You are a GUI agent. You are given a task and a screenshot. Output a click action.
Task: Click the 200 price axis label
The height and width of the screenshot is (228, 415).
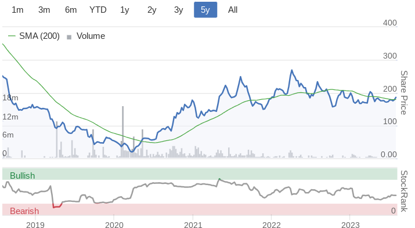[x=390, y=89]
